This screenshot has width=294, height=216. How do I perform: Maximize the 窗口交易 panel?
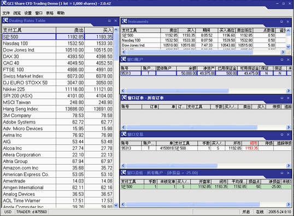(282, 135)
